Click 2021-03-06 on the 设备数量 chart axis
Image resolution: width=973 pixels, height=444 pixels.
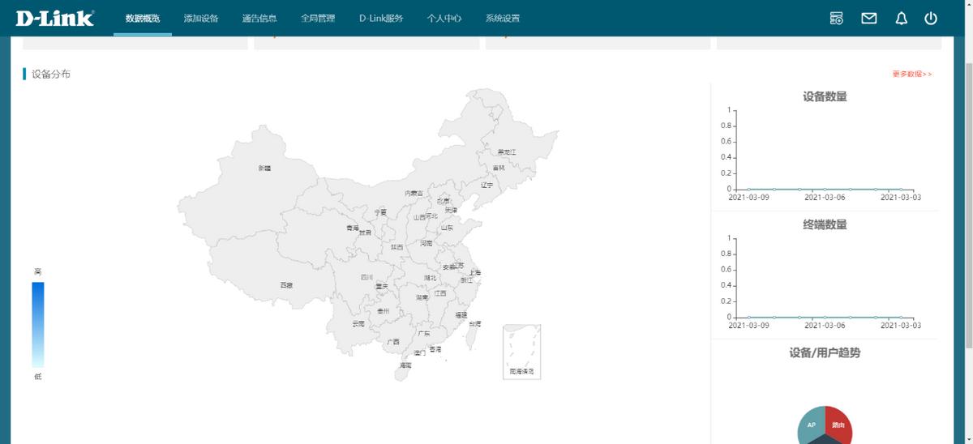(x=825, y=197)
